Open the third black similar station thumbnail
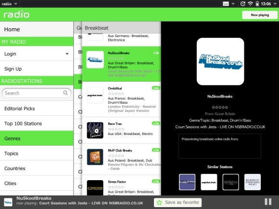The width and height of the screenshot is (279, 209). [230, 182]
